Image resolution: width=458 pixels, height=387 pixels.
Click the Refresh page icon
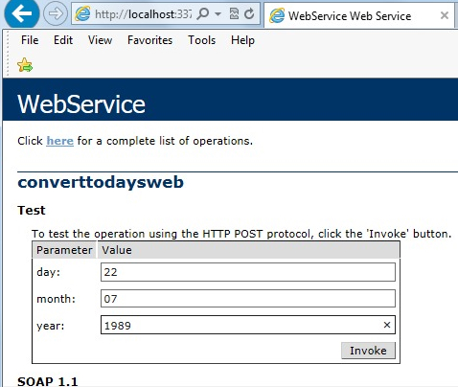coord(249,13)
